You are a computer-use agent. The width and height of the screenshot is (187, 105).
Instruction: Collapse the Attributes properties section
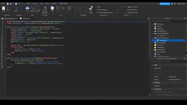click(x=153, y=89)
